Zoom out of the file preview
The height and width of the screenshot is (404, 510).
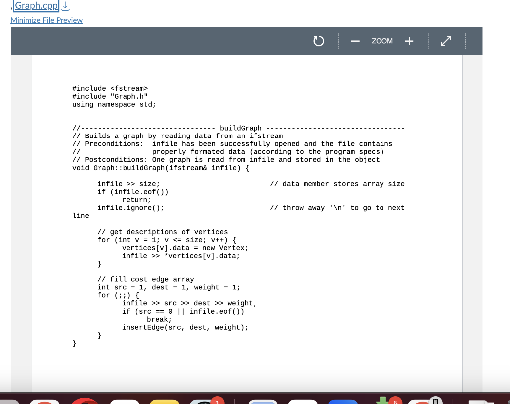(355, 41)
